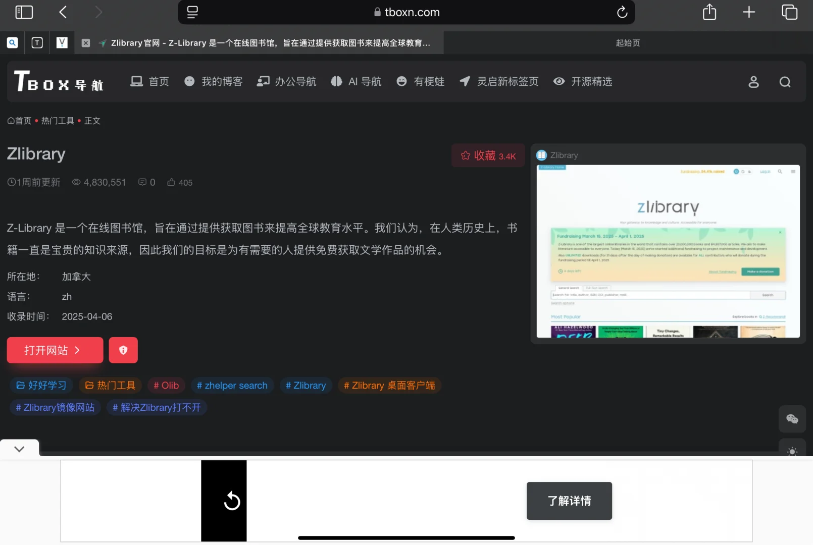Close the Zlibrary tab
813x545 pixels.
click(x=86, y=43)
